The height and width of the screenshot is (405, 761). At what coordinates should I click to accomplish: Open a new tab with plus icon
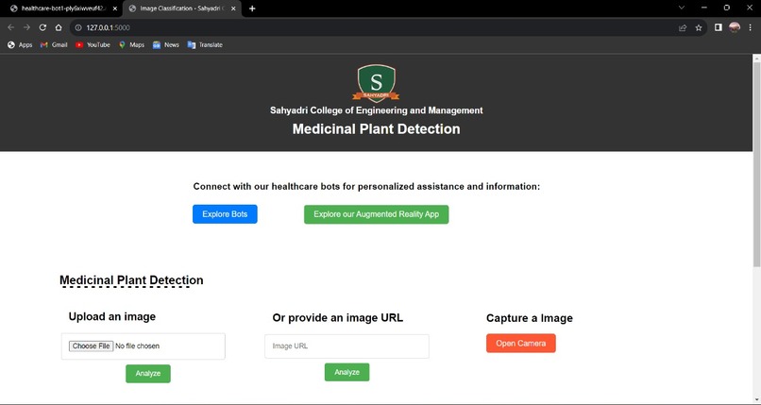[x=252, y=8]
